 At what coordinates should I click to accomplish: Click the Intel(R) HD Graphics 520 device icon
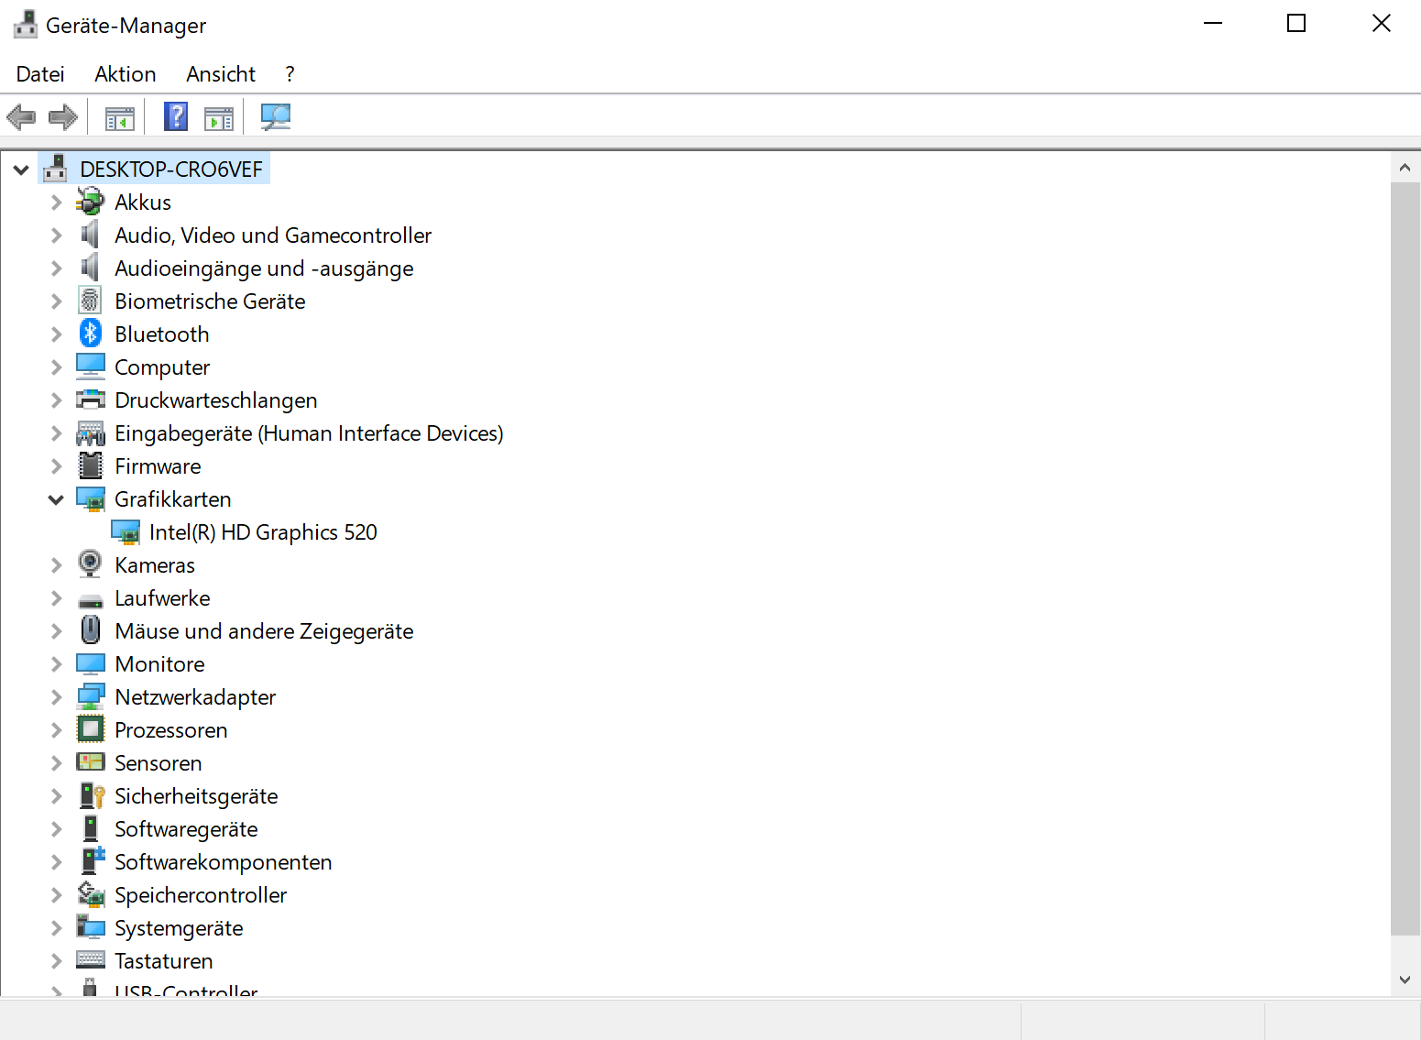126,531
